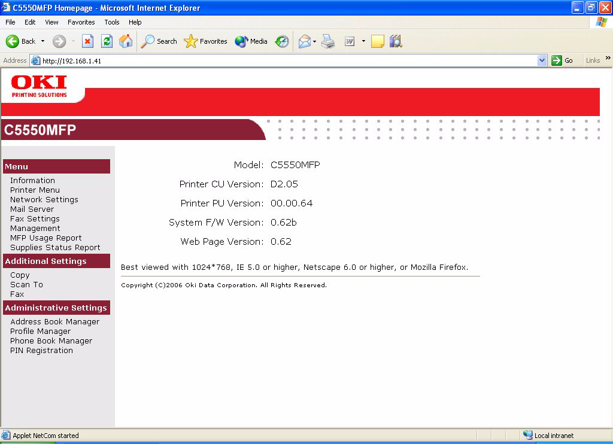Open the address bar dropdown arrow
The height and width of the screenshot is (444, 613).
coord(542,60)
